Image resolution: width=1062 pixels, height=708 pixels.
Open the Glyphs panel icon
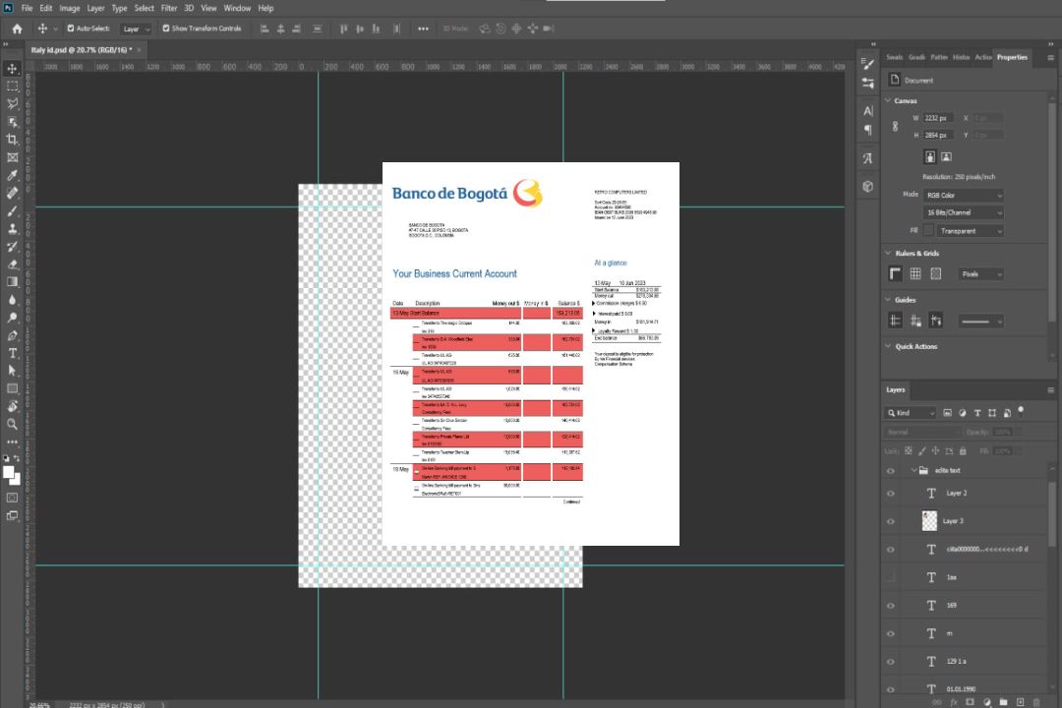tap(867, 158)
